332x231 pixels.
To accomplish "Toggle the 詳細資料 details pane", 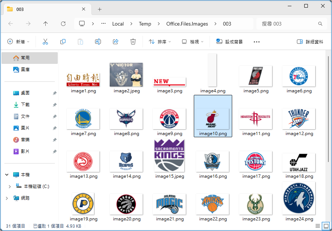I will 310,42.
